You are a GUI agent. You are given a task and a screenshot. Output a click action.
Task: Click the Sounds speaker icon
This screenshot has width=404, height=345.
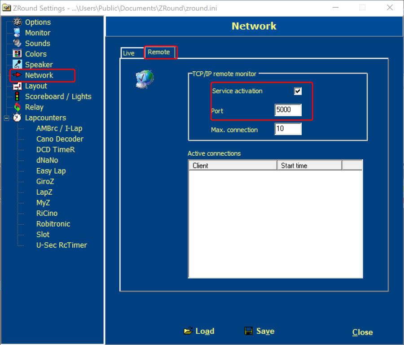[x=17, y=43]
